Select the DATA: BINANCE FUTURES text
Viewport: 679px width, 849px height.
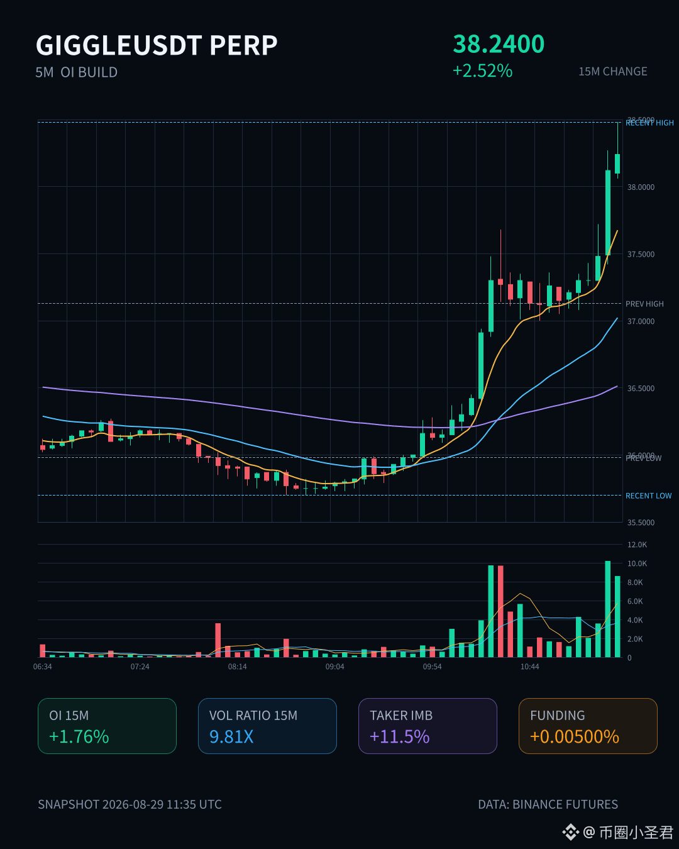(548, 804)
